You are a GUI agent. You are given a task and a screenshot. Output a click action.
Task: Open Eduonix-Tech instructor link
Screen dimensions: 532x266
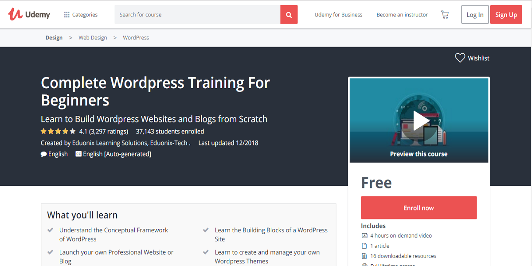coord(169,143)
